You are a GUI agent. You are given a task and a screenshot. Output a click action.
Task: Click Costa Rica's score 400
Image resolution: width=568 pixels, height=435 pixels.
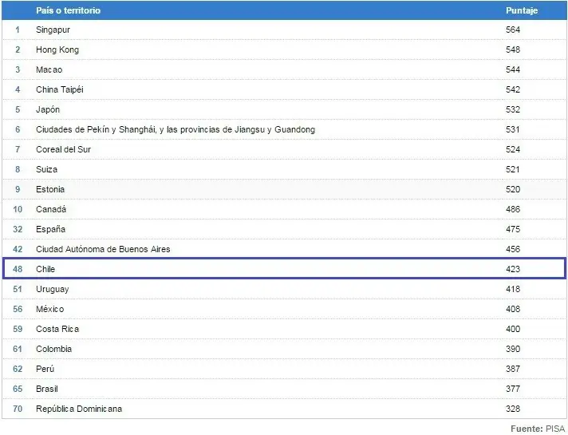[513, 329]
